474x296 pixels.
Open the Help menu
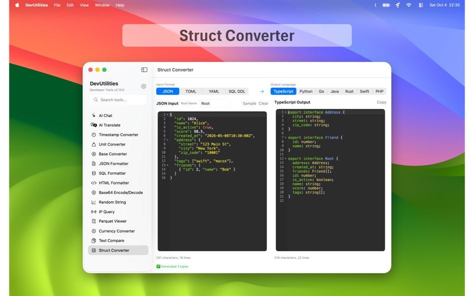(x=120, y=5)
